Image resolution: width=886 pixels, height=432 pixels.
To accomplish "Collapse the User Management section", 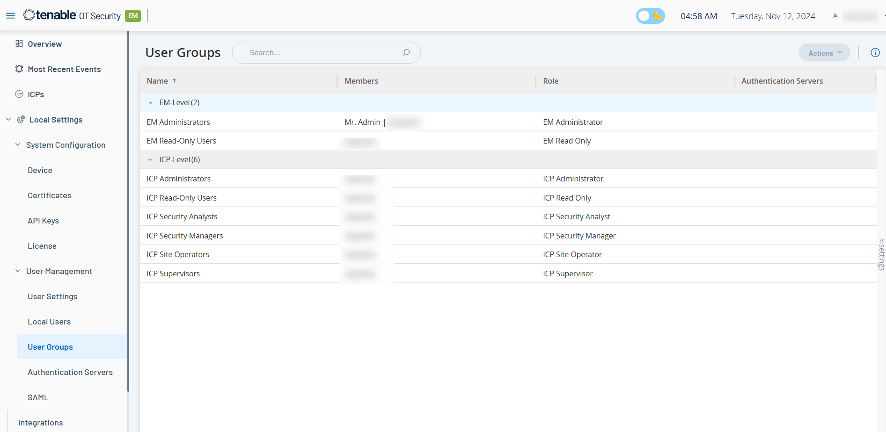I will pyautogui.click(x=18, y=271).
